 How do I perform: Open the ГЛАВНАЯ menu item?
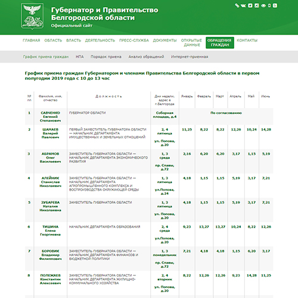(x=32, y=41)
